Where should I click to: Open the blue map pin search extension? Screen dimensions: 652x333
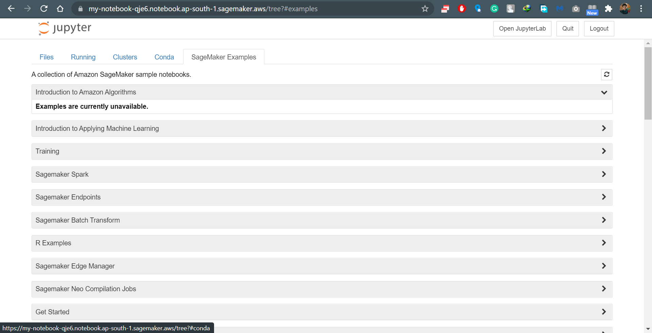478,9
